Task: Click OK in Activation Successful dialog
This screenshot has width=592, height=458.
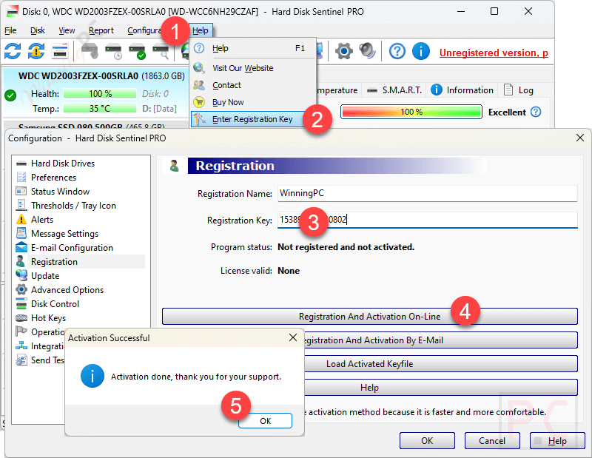Action: pyautogui.click(x=265, y=420)
